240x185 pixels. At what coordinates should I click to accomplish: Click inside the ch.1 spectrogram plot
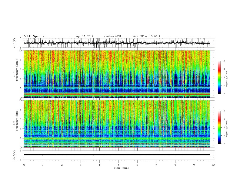117,74
